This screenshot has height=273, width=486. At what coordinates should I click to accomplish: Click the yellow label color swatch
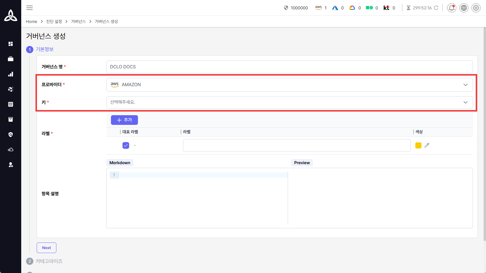pyautogui.click(x=418, y=145)
